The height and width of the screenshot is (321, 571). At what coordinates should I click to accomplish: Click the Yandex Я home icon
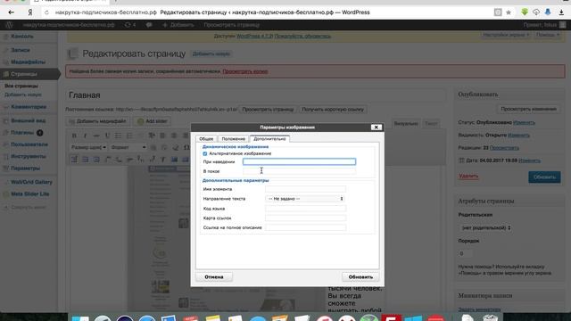pyautogui.click(x=30, y=12)
